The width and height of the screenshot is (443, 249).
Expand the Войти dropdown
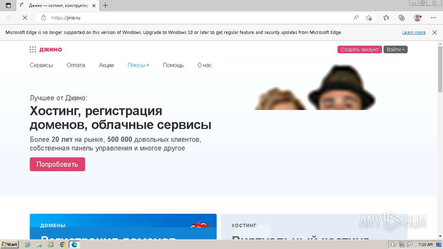pos(396,49)
